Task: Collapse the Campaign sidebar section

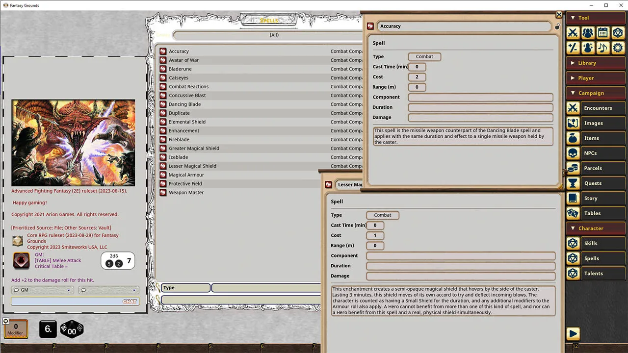Action: coord(595,93)
